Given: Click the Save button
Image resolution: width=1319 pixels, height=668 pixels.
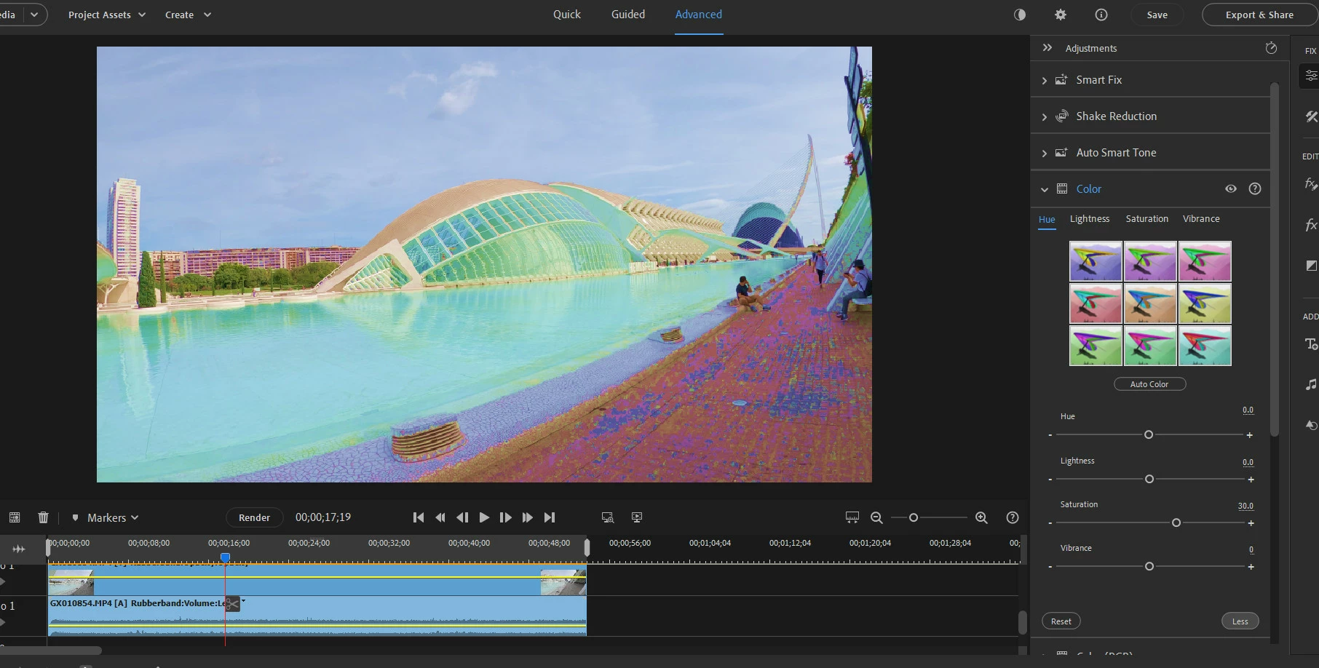Looking at the screenshot, I should tap(1157, 15).
